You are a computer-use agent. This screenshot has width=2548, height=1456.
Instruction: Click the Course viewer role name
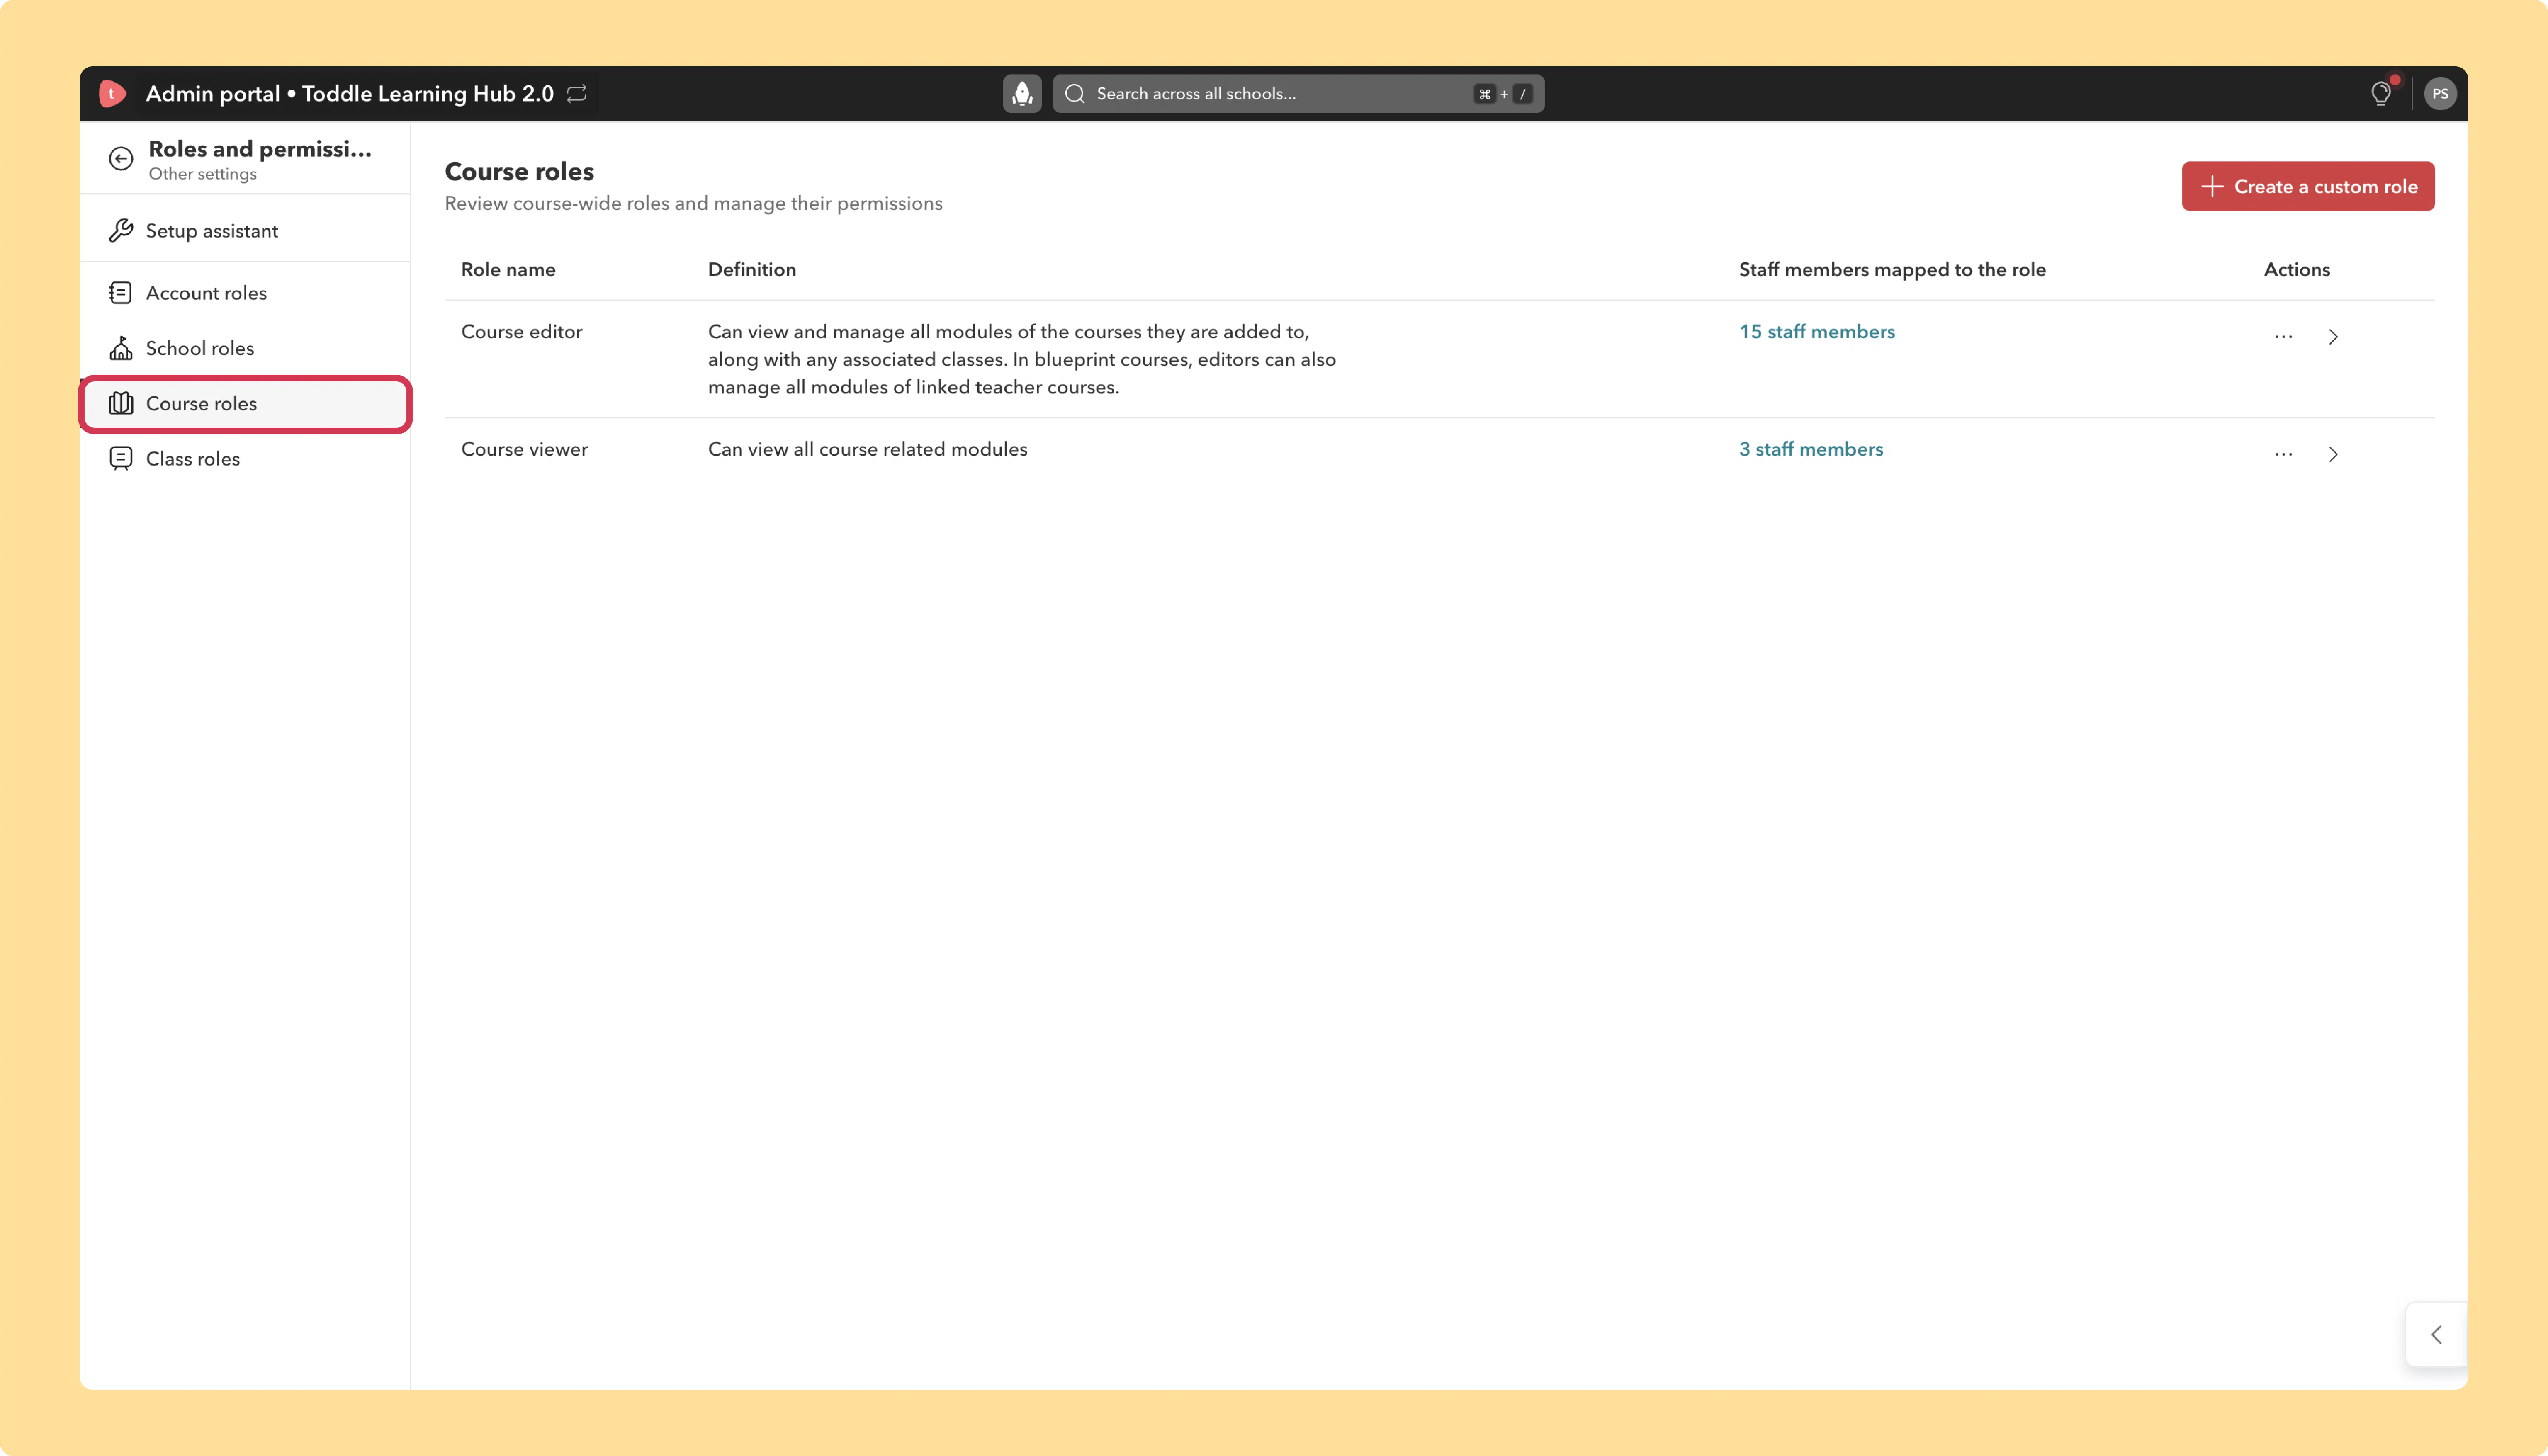[524, 449]
